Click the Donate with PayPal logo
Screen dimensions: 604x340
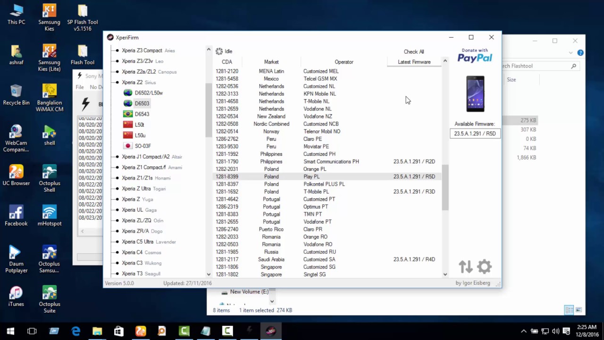point(475,55)
